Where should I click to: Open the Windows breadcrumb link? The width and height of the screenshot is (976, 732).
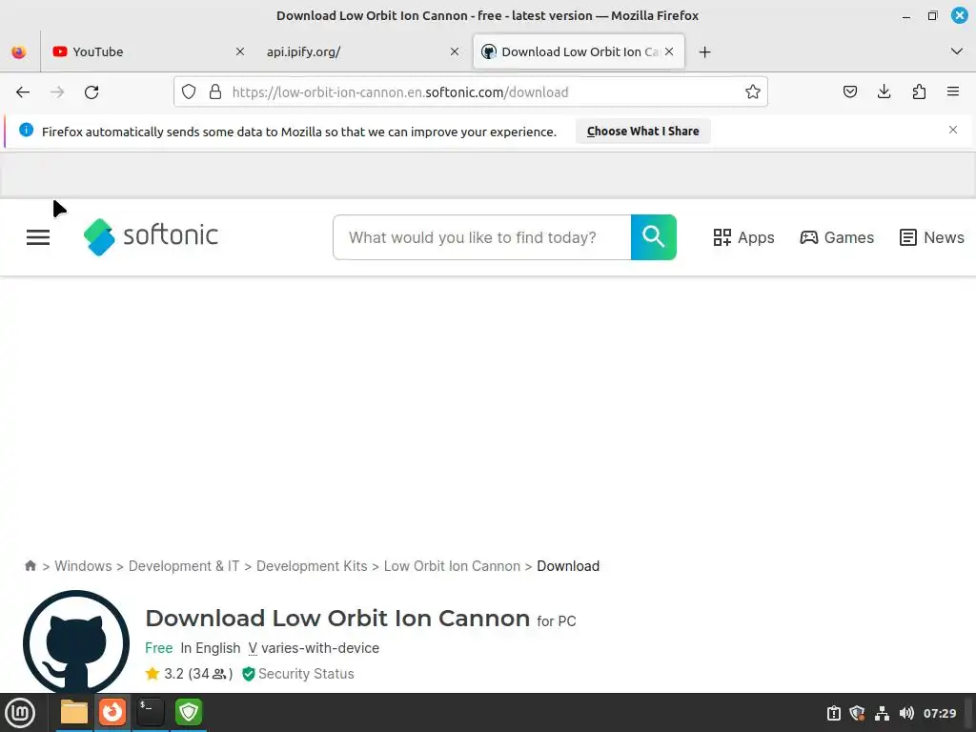(x=84, y=566)
